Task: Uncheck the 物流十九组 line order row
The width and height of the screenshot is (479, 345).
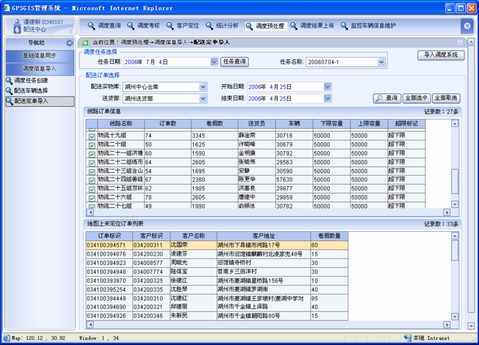Action: click(91, 136)
